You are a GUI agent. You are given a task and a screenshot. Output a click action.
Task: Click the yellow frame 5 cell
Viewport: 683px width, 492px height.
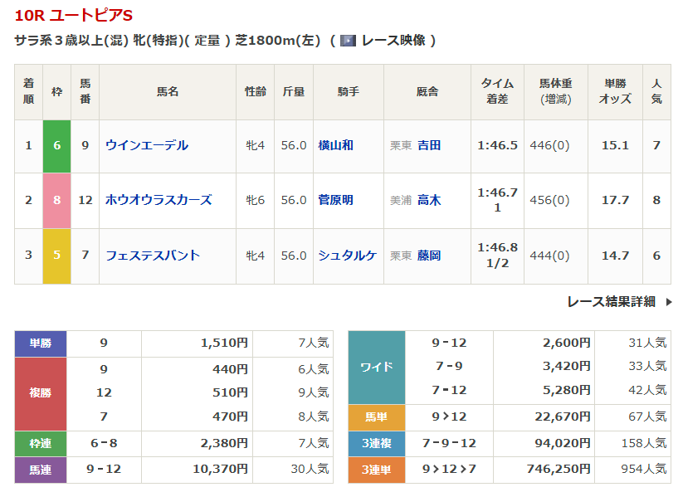coord(57,256)
